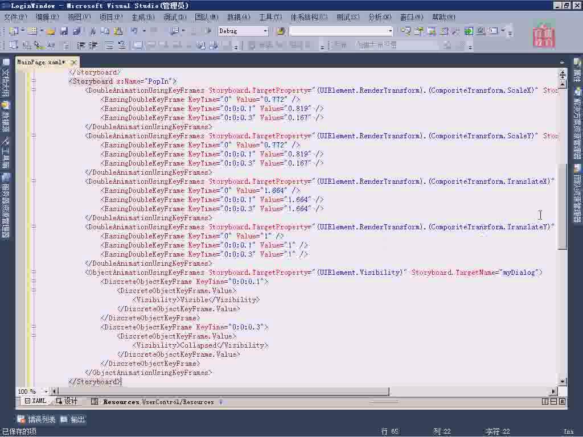This screenshot has width=583, height=437.
Task: Click the vertical scrollbar thumb in editor
Action: 562,206
